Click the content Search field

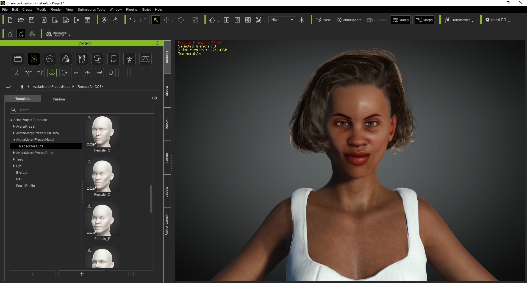point(82,110)
